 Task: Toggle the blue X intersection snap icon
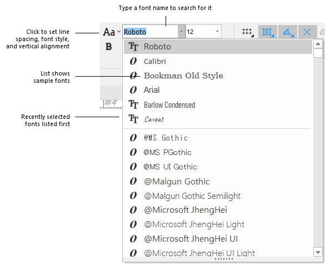click(307, 32)
